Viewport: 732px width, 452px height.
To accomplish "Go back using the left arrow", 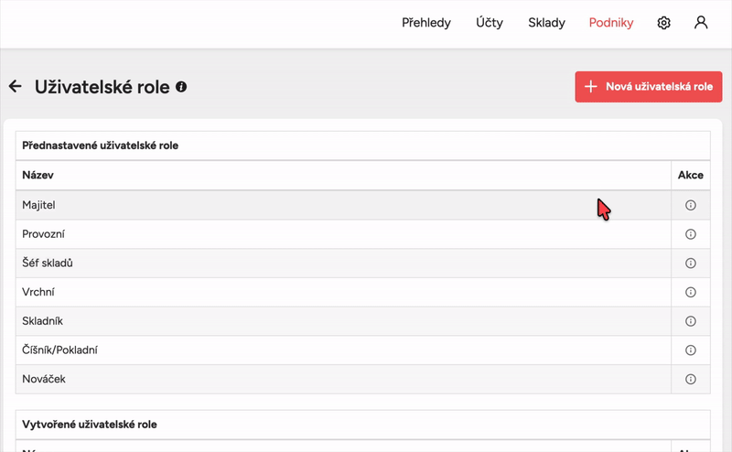I will click(x=15, y=87).
